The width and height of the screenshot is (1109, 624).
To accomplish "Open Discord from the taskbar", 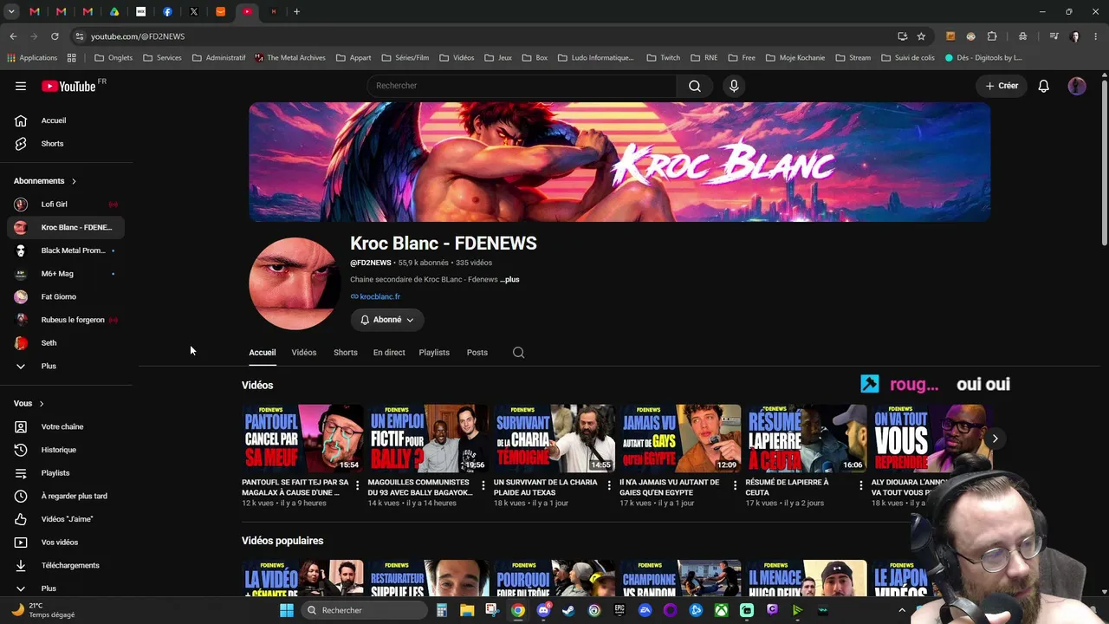I will (543, 610).
